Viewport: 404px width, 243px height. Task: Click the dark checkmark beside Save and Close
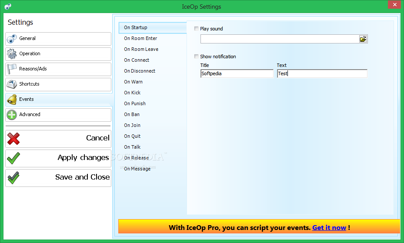click(x=13, y=178)
